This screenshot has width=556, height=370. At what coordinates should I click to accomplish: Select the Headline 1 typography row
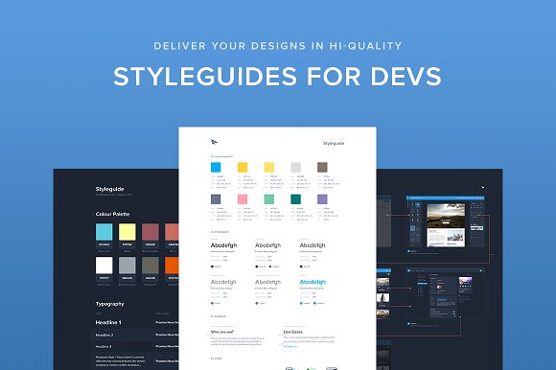click(135, 322)
